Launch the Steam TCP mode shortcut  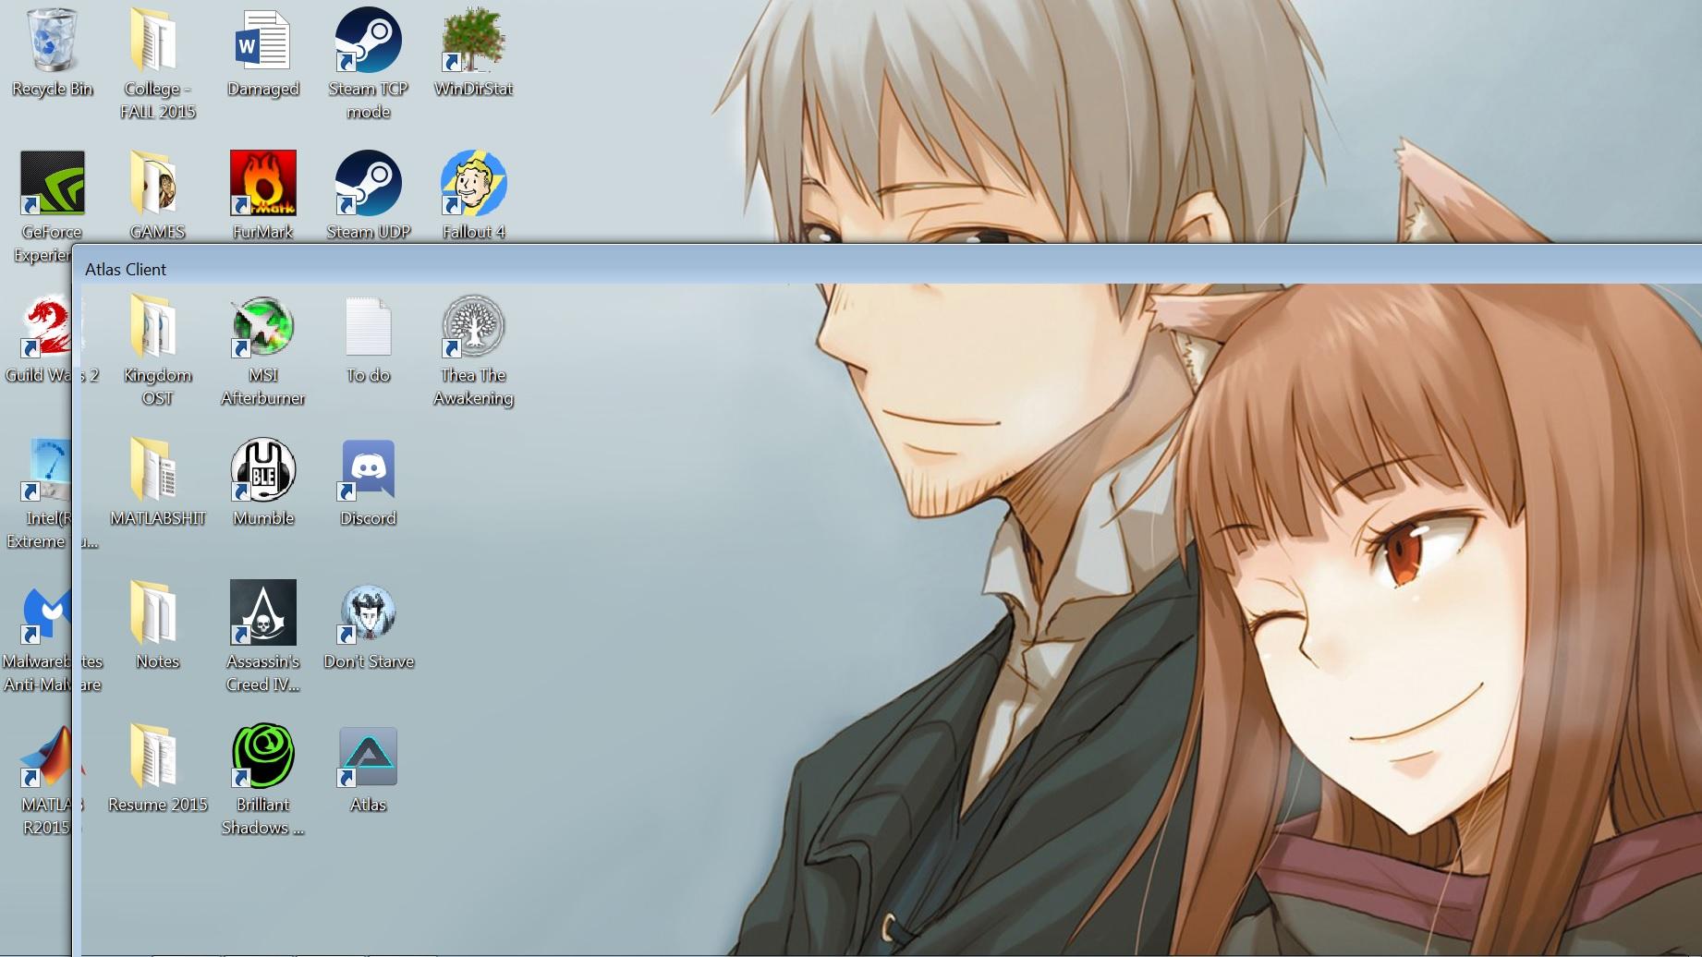(368, 42)
